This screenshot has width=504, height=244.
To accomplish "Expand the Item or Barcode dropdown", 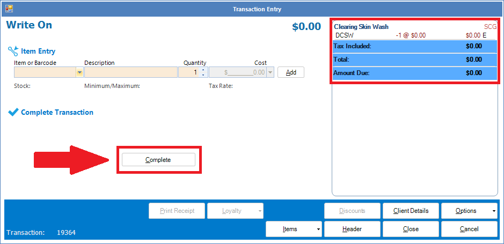I will point(80,72).
